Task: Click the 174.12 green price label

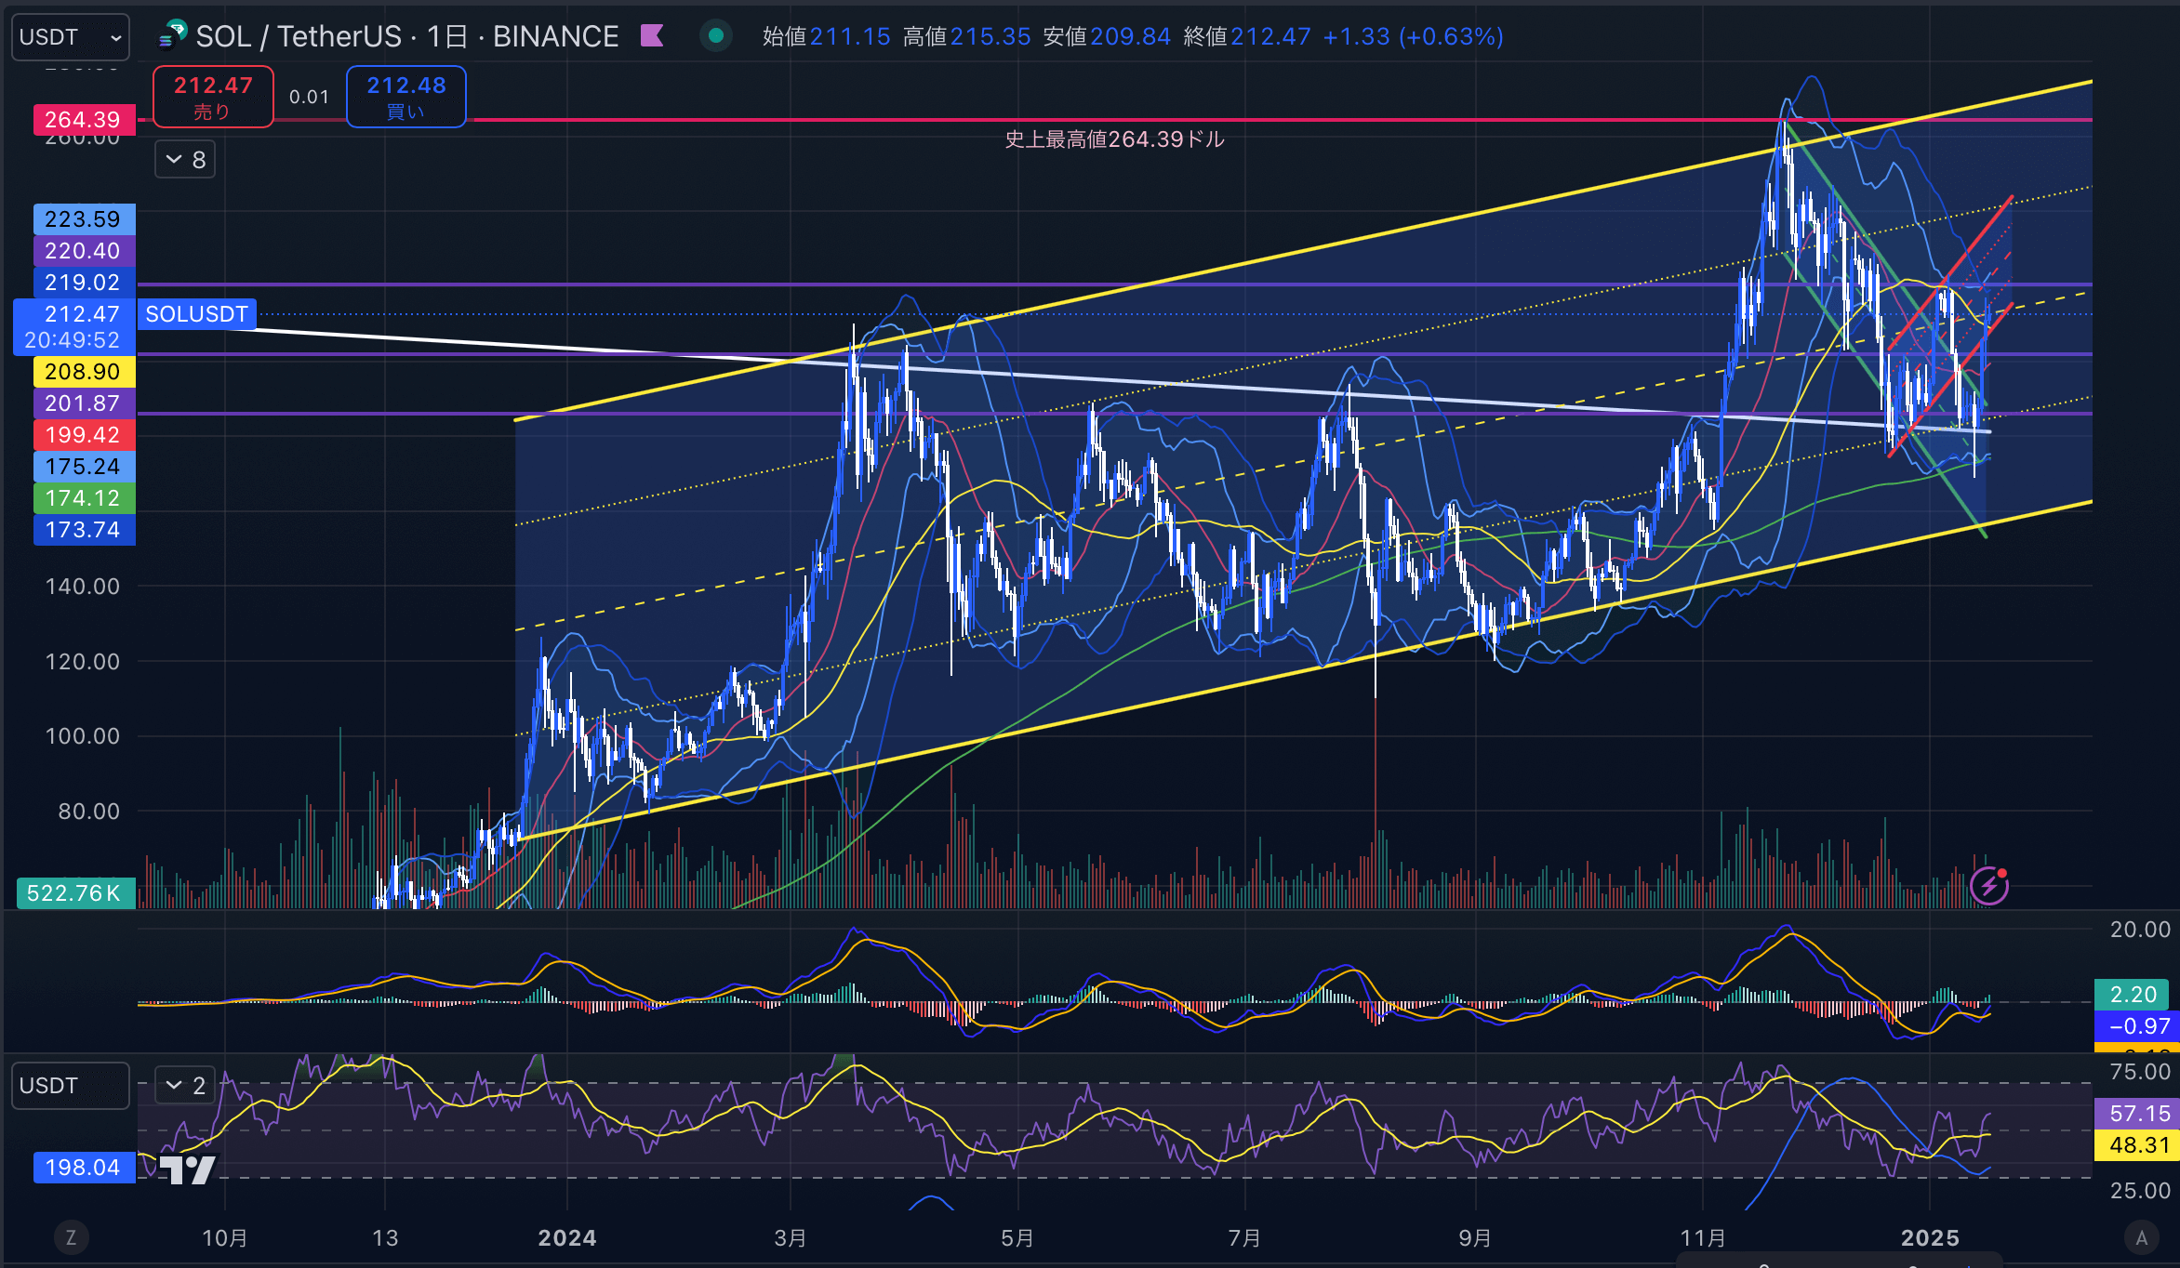Action: tap(84, 498)
